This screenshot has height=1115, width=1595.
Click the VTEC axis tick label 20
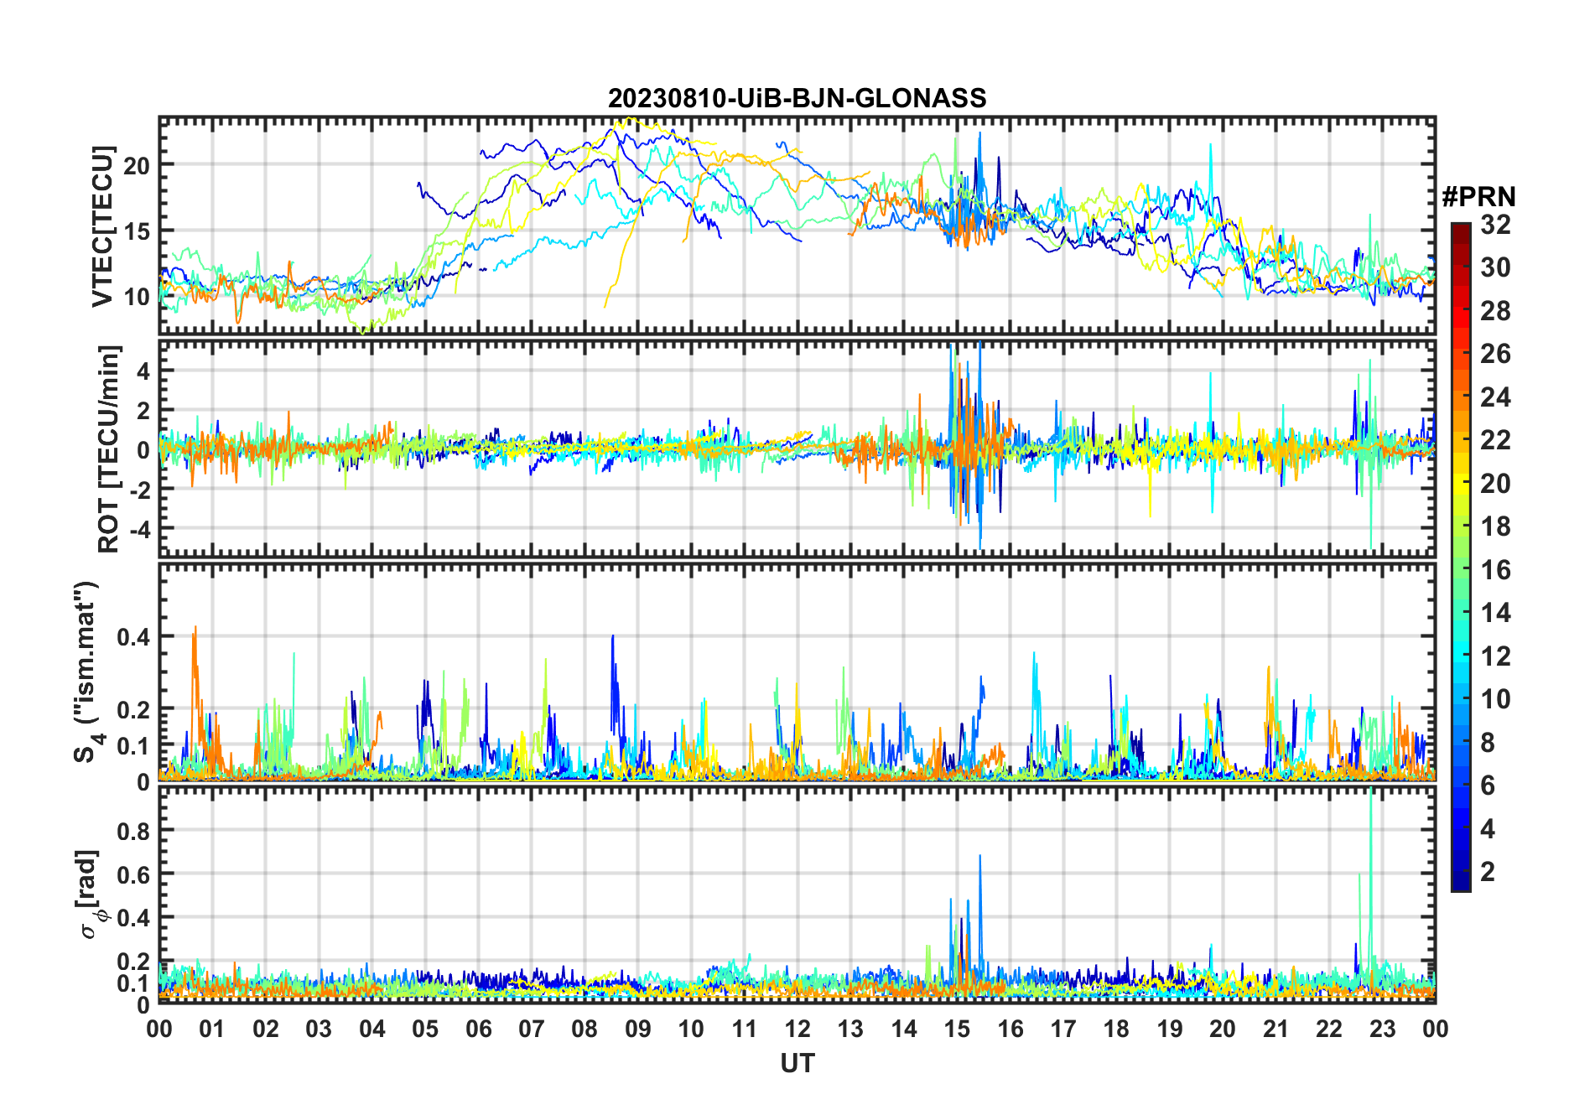pyautogui.click(x=137, y=165)
